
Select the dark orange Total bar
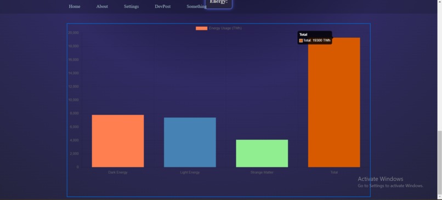334,102
